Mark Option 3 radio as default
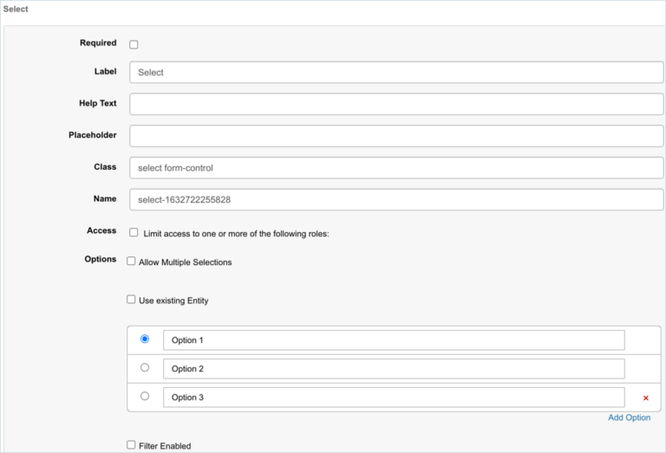This screenshot has width=666, height=453. click(145, 396)
